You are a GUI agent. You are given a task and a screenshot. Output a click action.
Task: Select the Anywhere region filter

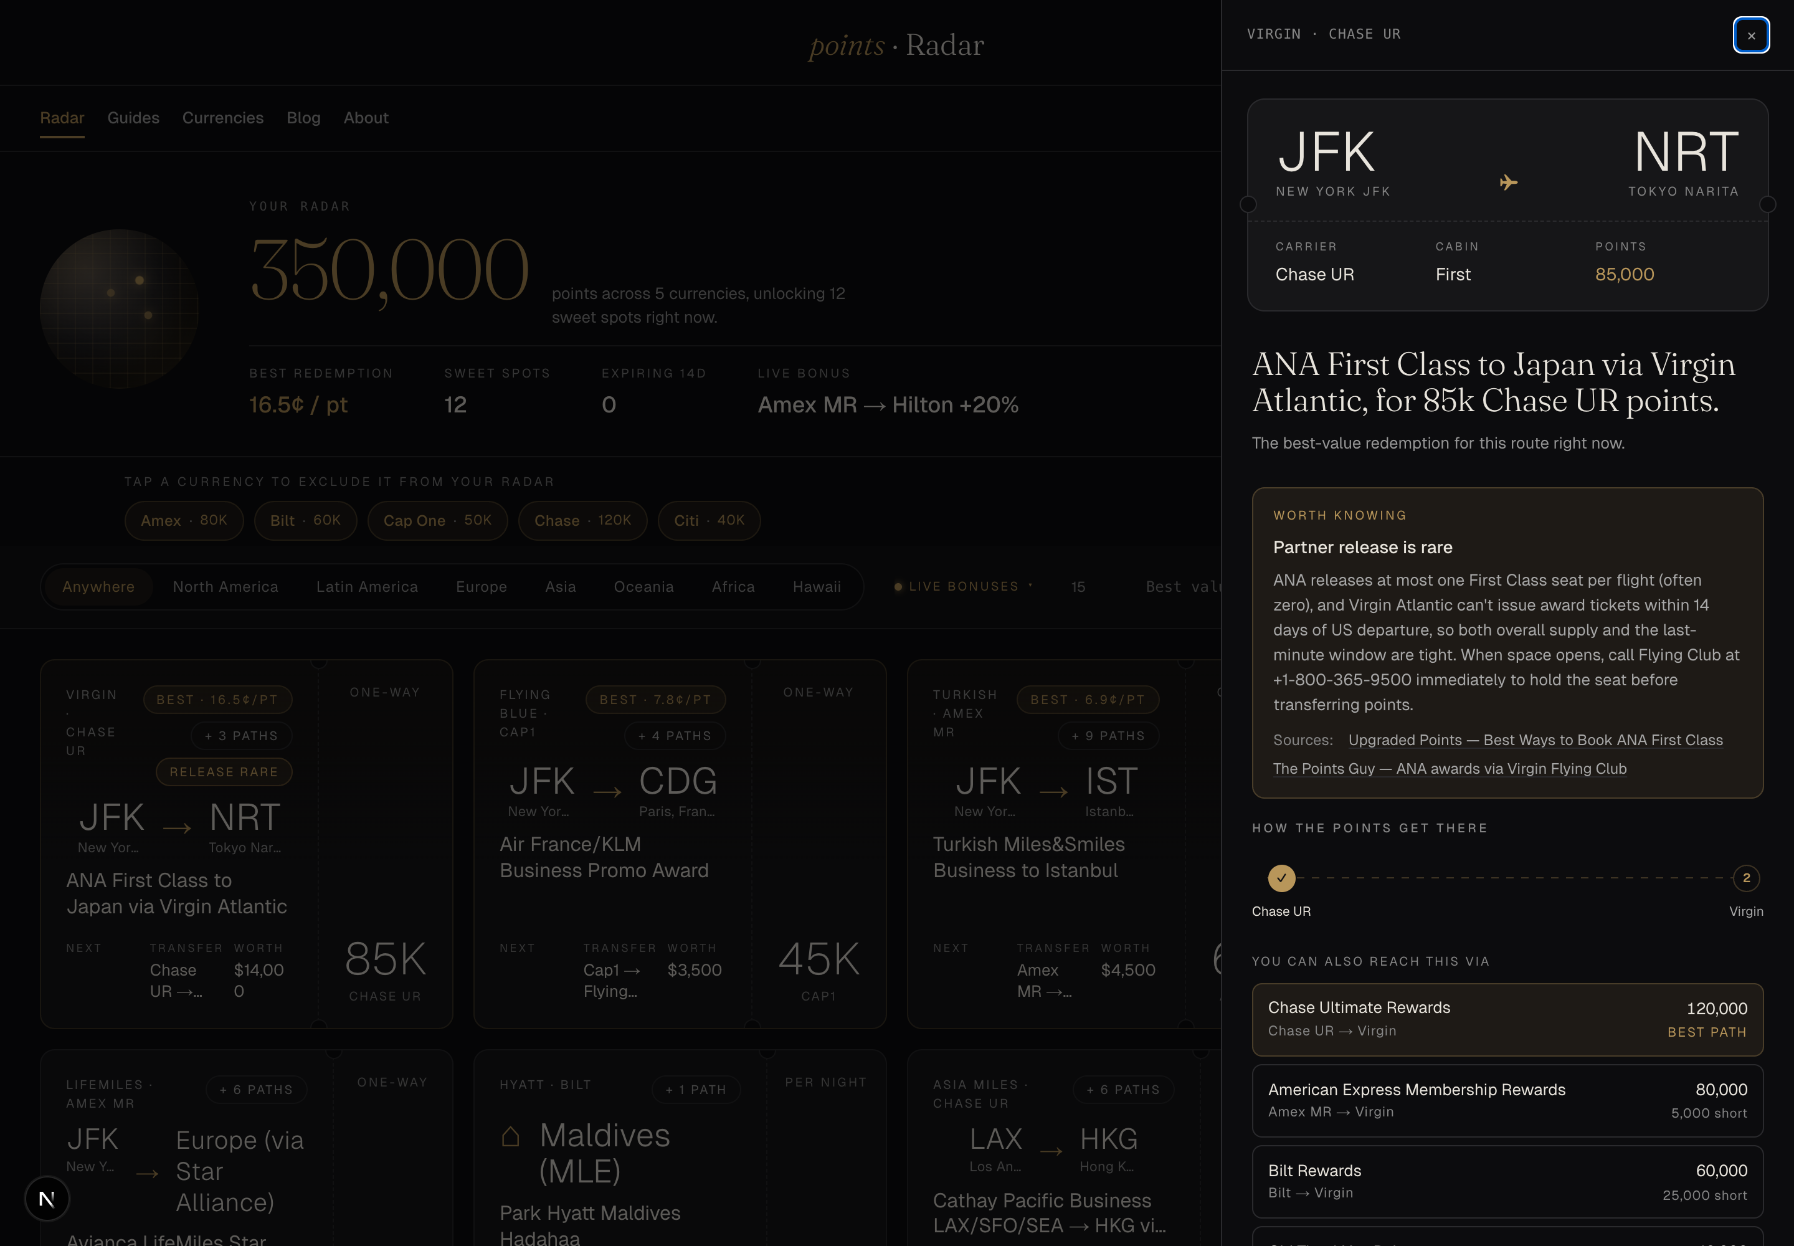[x=98, y=586]
